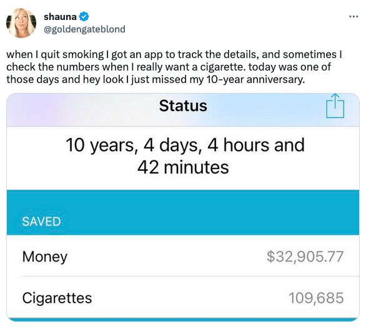Image resolution: width=366 pixels, height=327 pixels.
Task: Tap the teal banner area above SAVED
Action: pos(183,202)
